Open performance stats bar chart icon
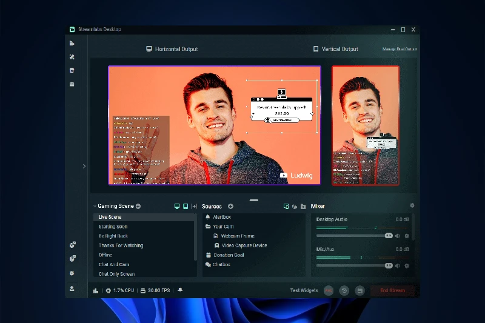485x323 pixels. pos(96,291)
